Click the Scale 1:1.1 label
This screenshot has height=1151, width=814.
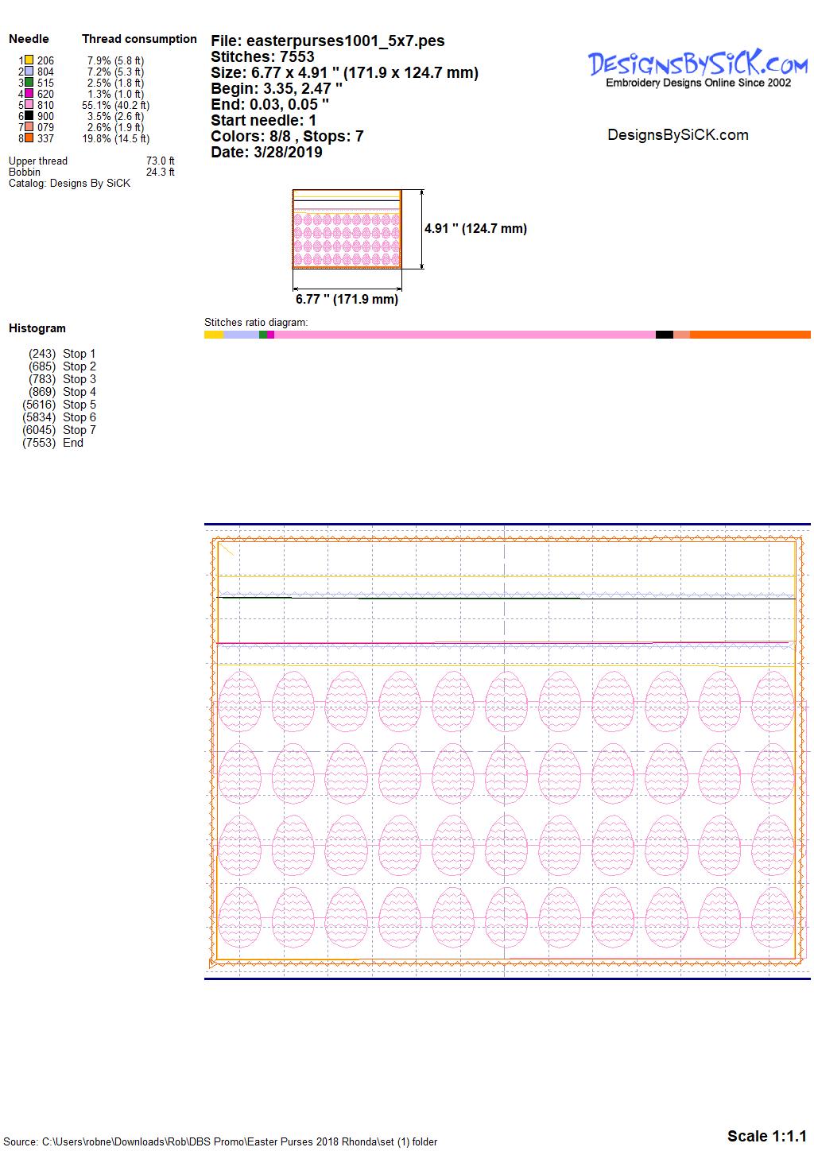[x=766, y=1136]
